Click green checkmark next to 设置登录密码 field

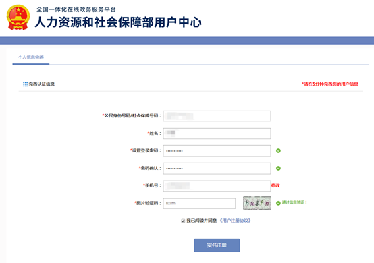278,150
